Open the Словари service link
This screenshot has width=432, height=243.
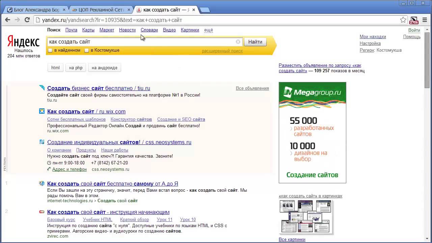pyautogui.click(x=149, y=30)
